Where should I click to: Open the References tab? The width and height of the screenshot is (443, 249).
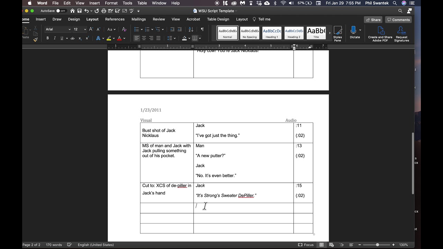coord(115,19)
